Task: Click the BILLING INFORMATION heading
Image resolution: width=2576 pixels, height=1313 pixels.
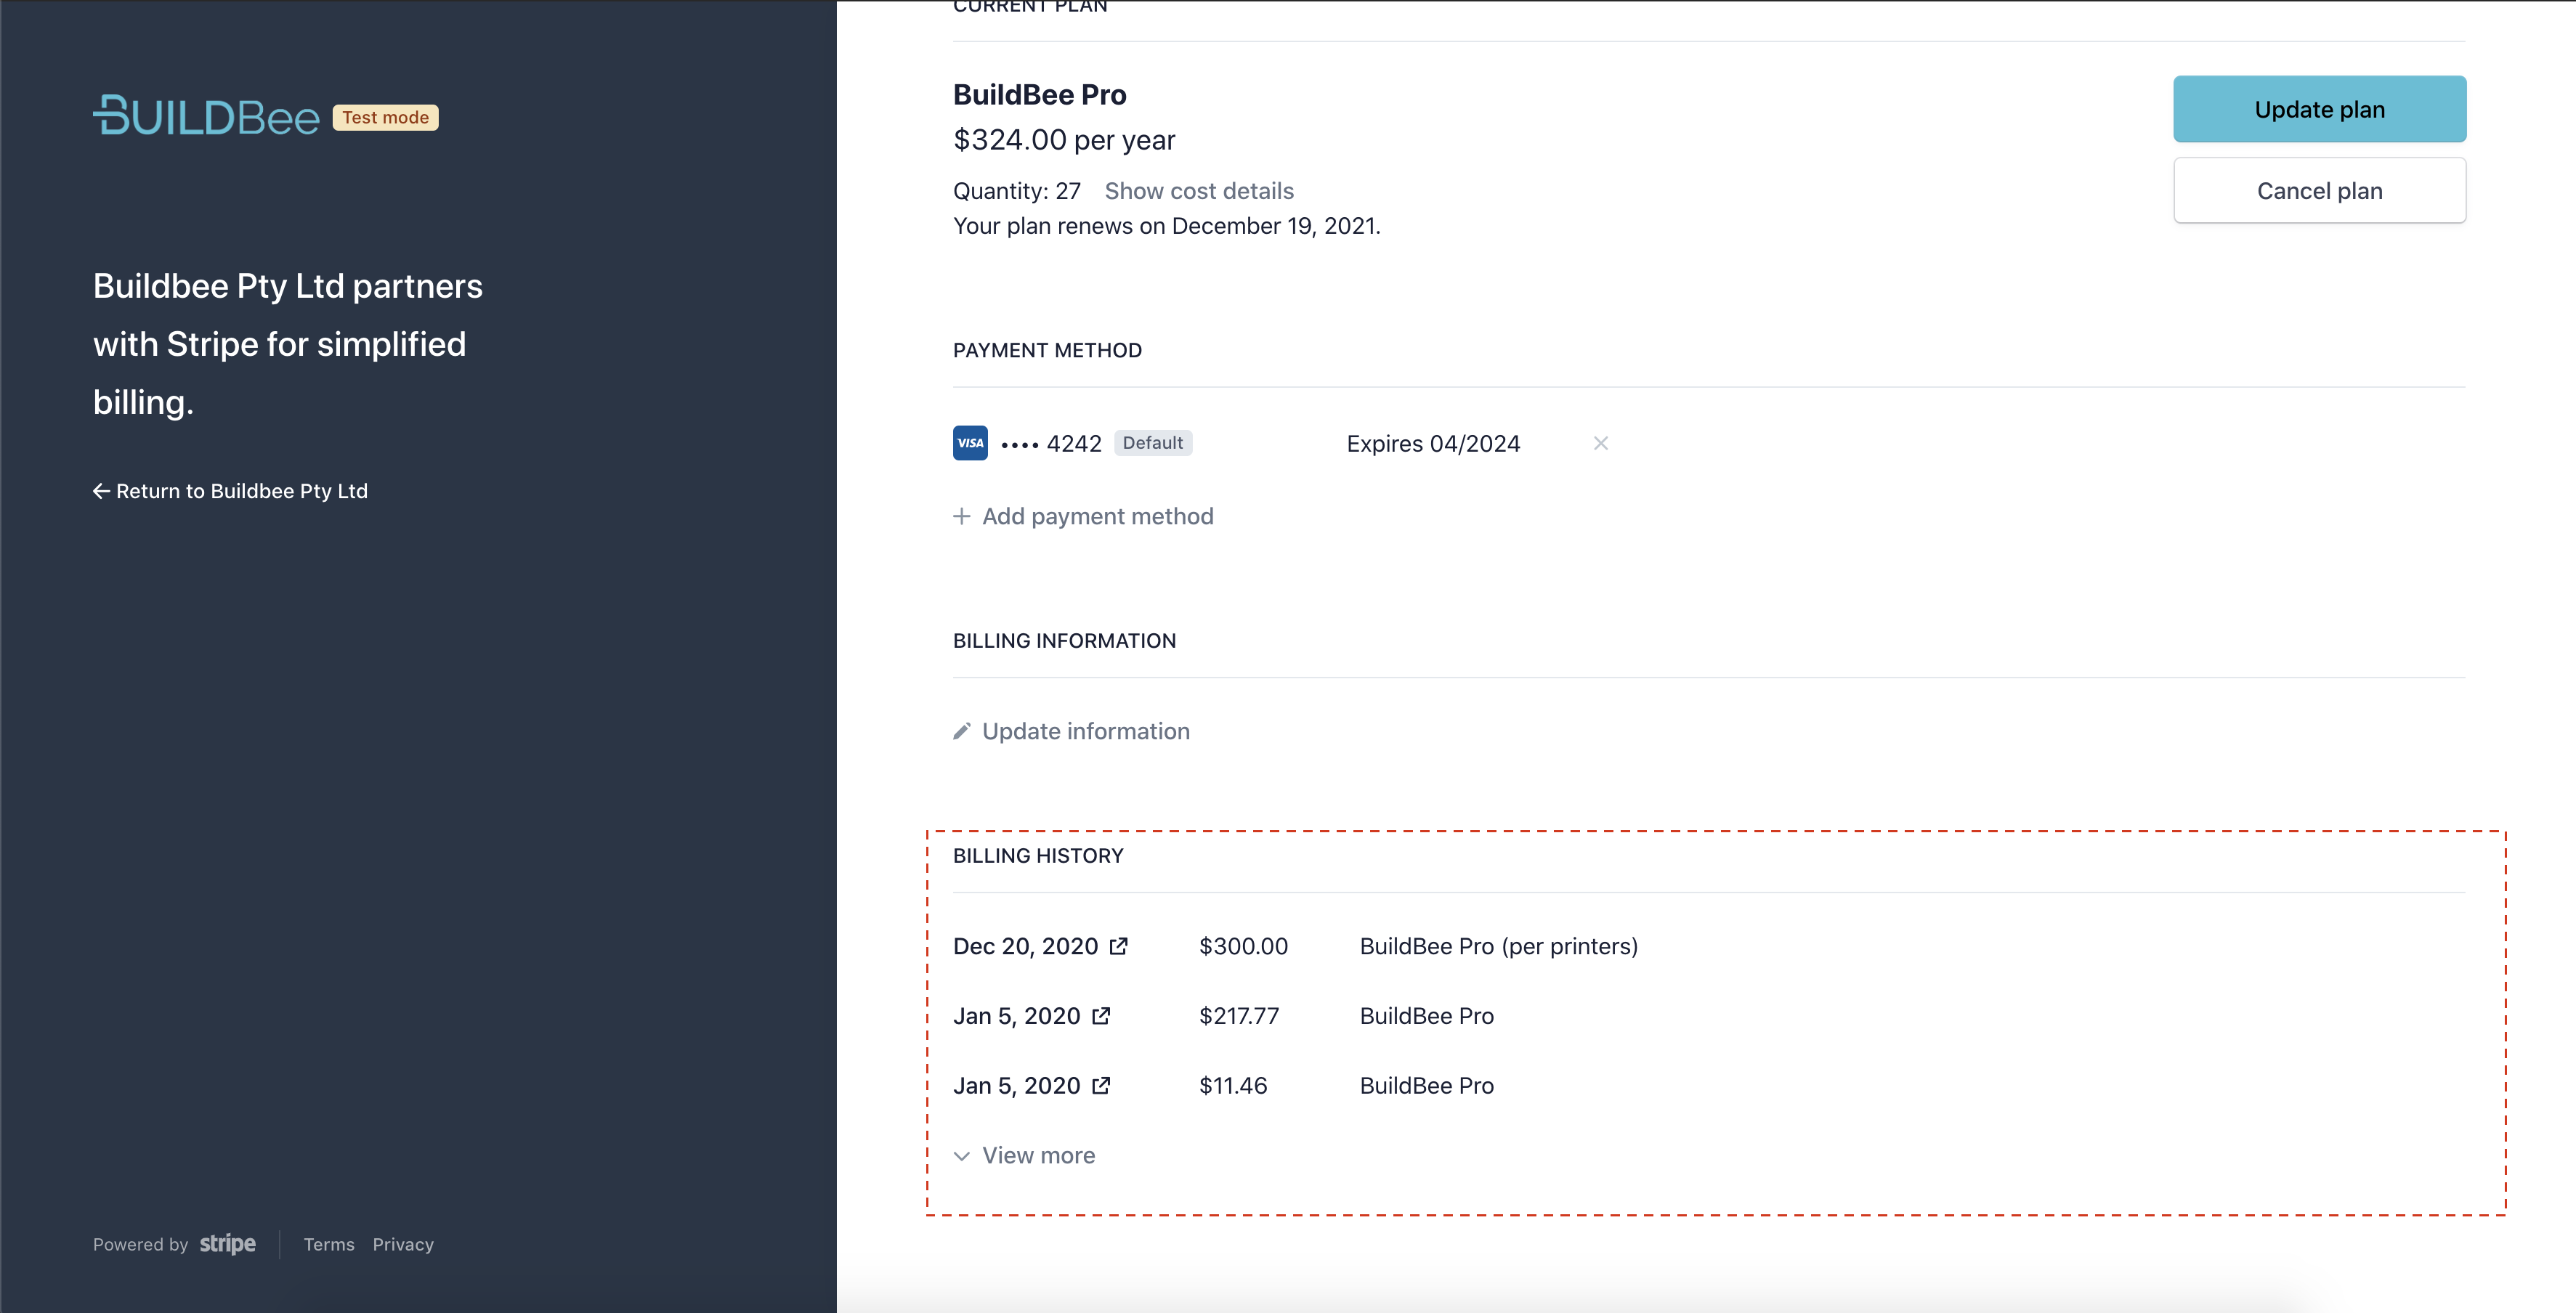Action: click(1064, 641)
